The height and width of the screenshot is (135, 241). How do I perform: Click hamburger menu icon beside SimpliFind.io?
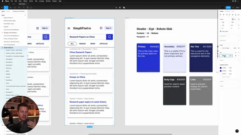69,28
